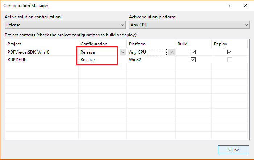This screenshot has height=160, width=254.
Task: Uncheck the Deploy checkbox for PDFViewerSDK_Win10
Action: [x=229, y=52]
